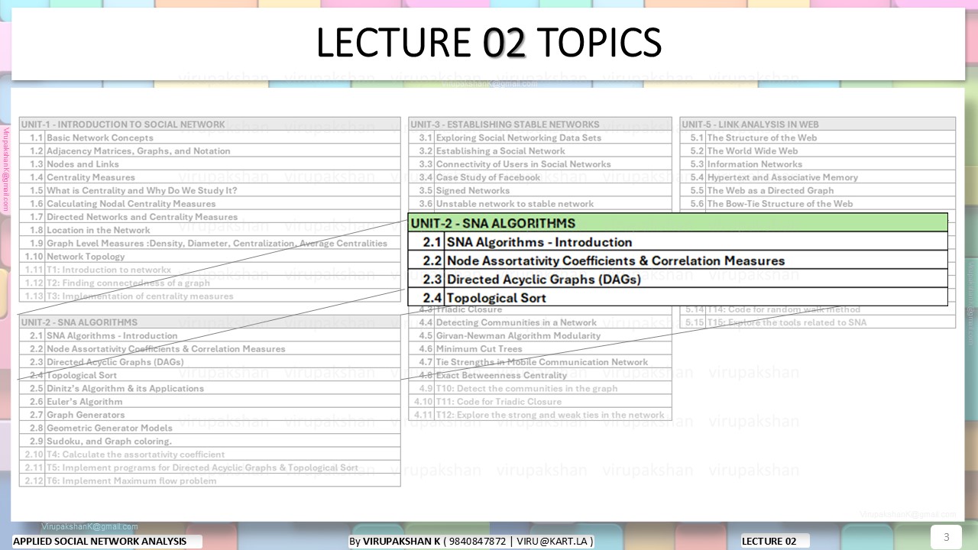Select row 3.2 Establishing a Social Network
978x550 pixels.
tap(540, 151)
